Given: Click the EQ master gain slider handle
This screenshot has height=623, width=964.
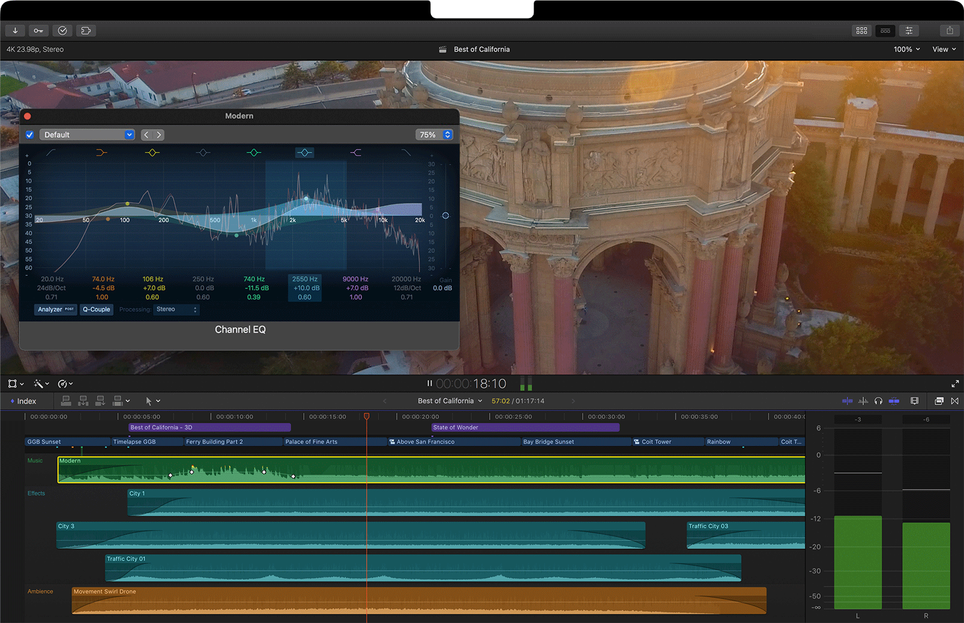Looking at the screenshot, I should [x=445, y=215].
